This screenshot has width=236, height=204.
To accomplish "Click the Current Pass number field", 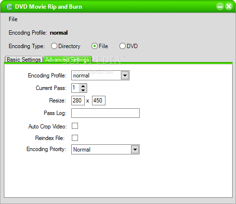I will pos(75,88).
